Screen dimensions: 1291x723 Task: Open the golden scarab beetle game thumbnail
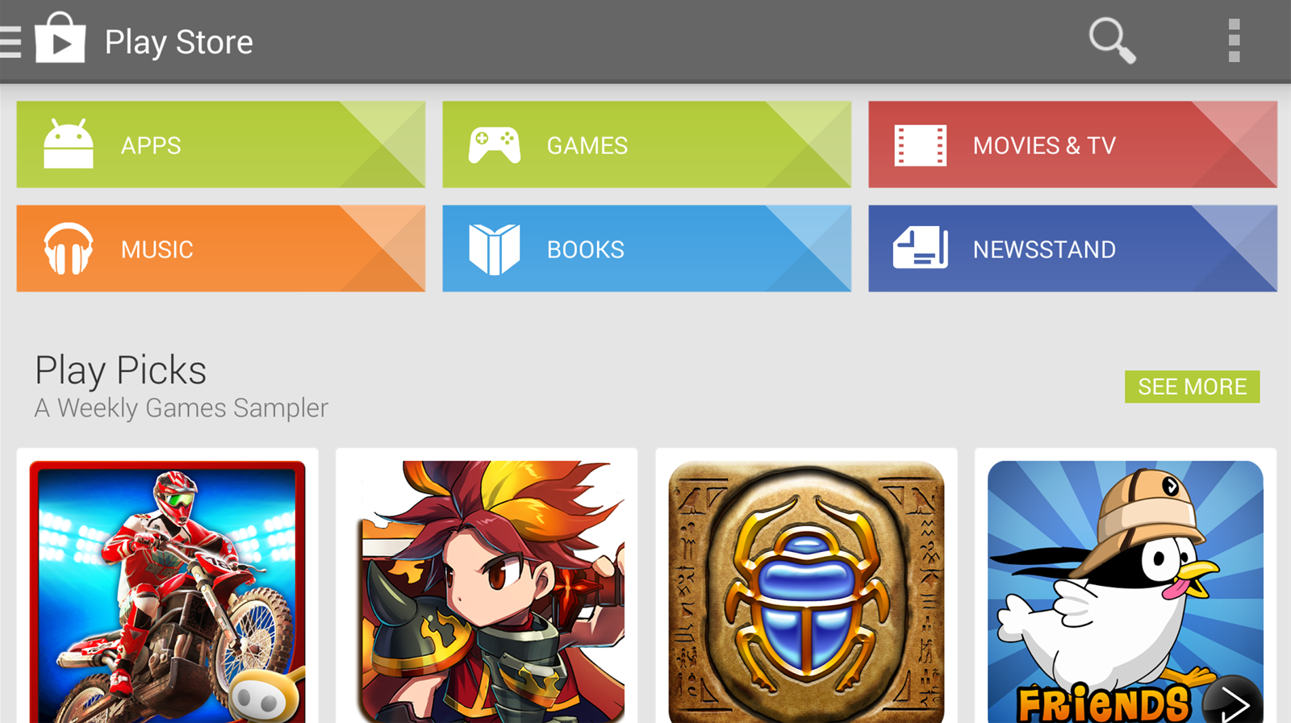pos(806,591)
